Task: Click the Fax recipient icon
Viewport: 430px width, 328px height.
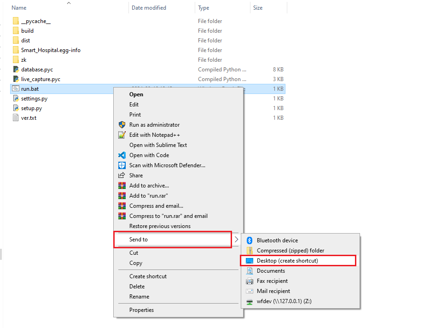Action: [249, 281]
